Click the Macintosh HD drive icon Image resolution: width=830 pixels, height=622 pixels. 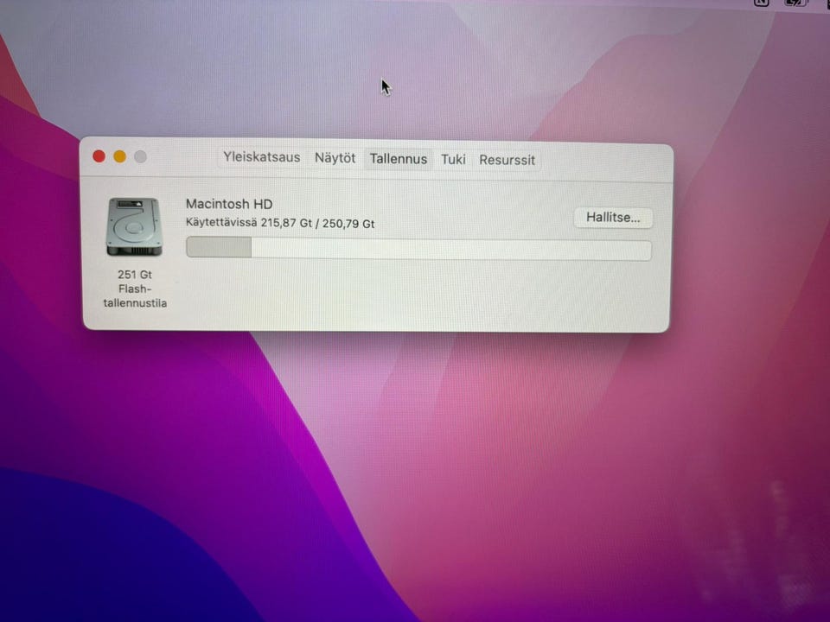134,227
